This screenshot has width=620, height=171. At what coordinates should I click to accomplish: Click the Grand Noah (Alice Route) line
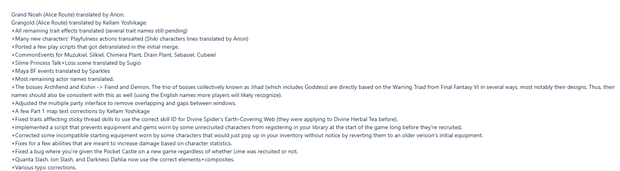68,14
